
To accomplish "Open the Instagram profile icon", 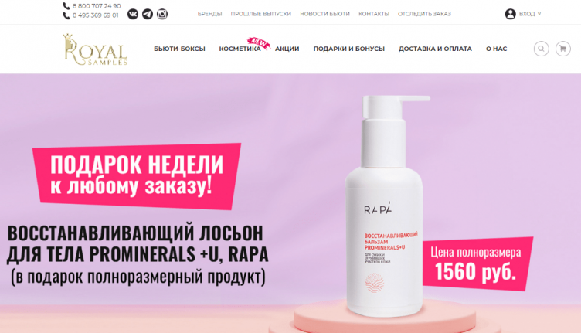I will pos(162,14).
